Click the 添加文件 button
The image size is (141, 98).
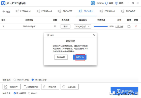(11, 87)
